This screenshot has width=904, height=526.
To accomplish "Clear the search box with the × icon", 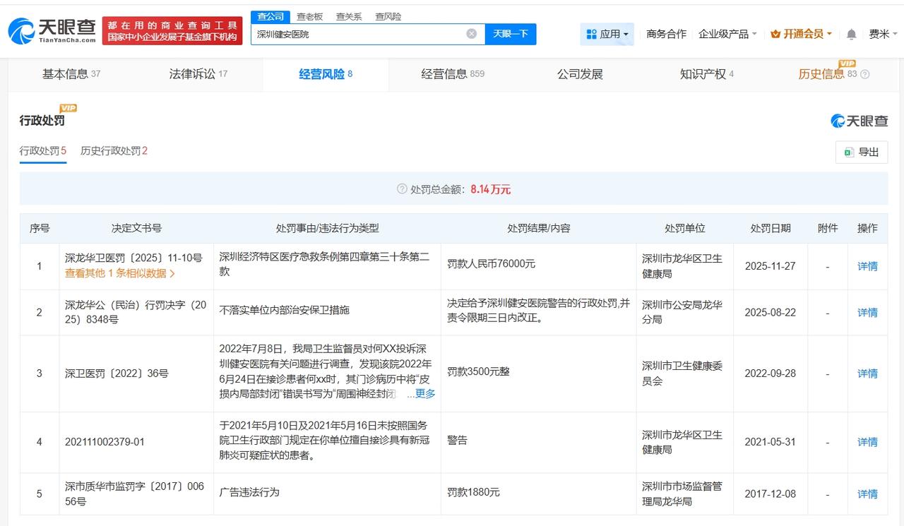I will click(470, 33).
